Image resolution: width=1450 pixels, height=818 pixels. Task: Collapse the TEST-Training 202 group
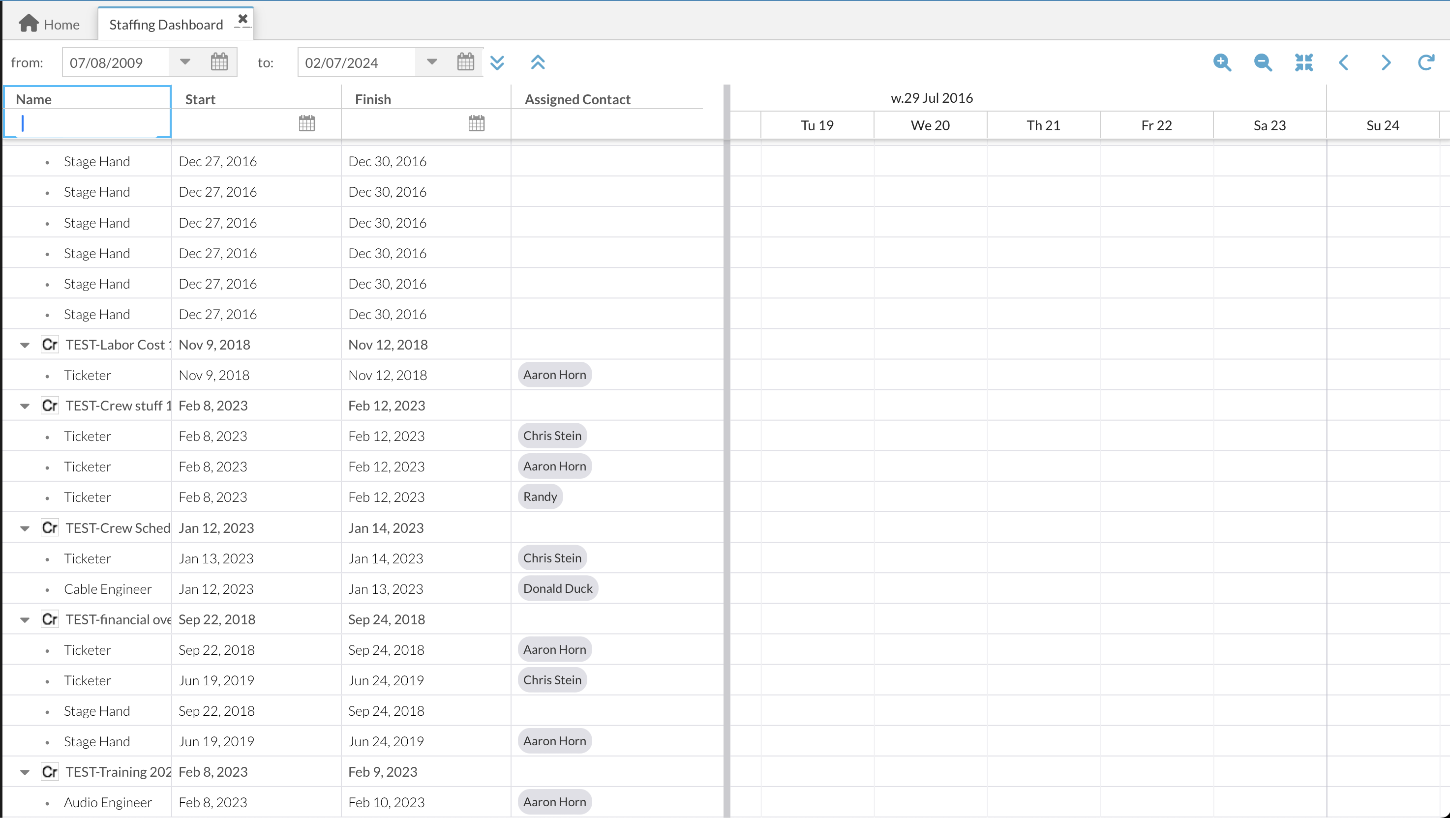click(x=25, y=772)
